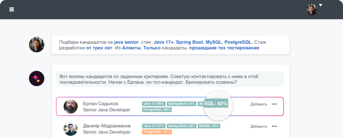This screenshot has height=138, width=343.
Task: Click Ерлан's "Java 17: 95%" skill tag
Action: [154, 104]
